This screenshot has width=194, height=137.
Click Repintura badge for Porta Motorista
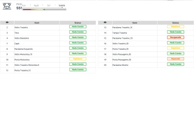pyautogui.click(x=78, y=59)
